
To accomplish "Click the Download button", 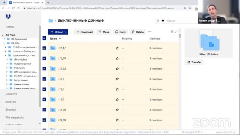I will [84, 32].
